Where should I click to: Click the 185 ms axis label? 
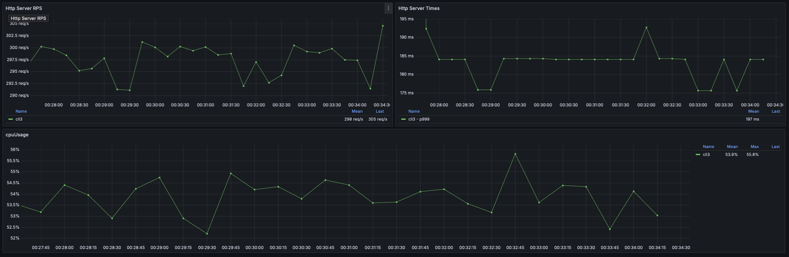point(407,56)
